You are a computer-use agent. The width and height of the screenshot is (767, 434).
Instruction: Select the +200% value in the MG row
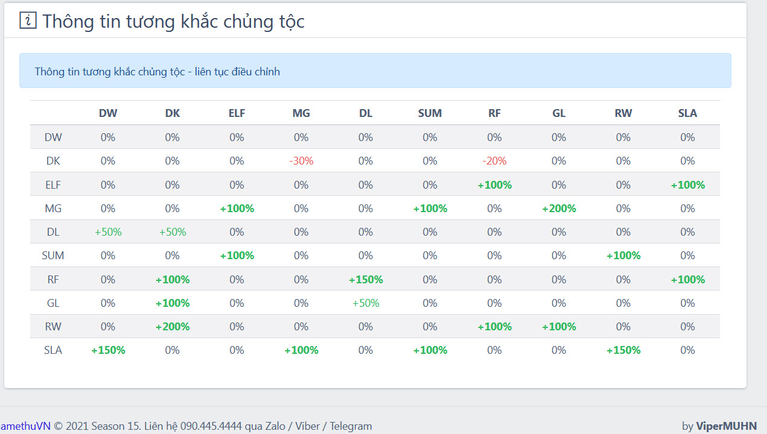(559, 209)
